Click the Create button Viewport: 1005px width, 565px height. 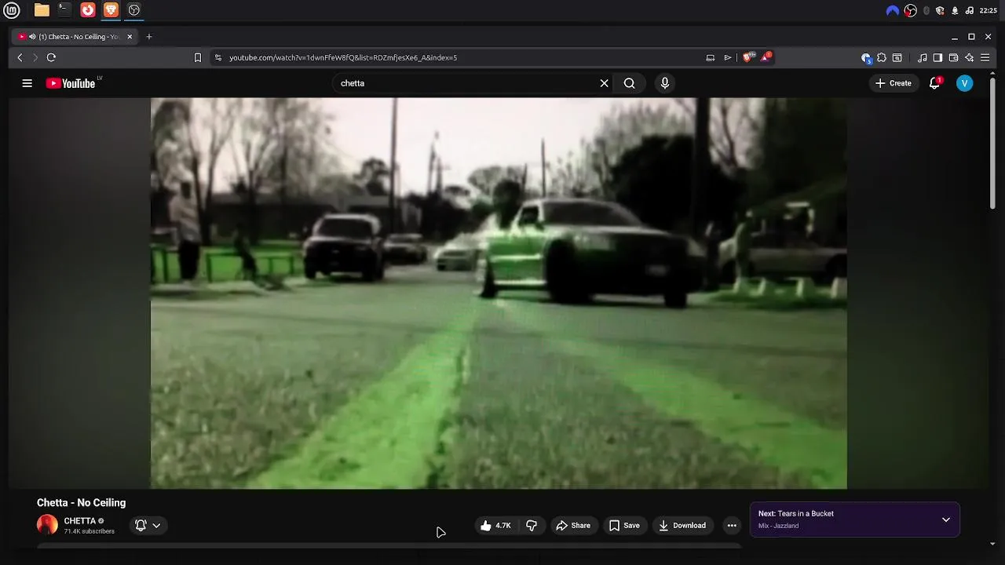pos(894,83)
